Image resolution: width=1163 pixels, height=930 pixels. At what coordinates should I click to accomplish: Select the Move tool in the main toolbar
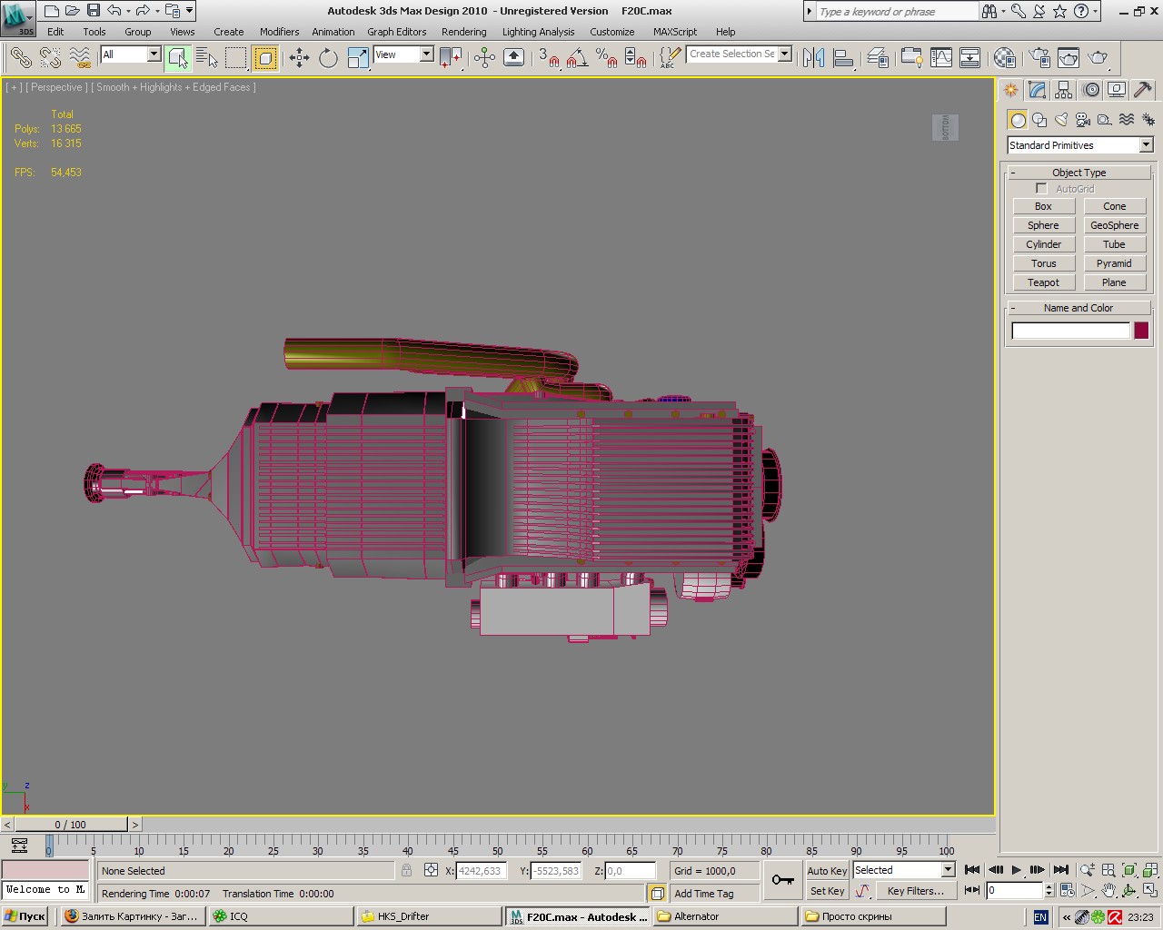(299, 58)
